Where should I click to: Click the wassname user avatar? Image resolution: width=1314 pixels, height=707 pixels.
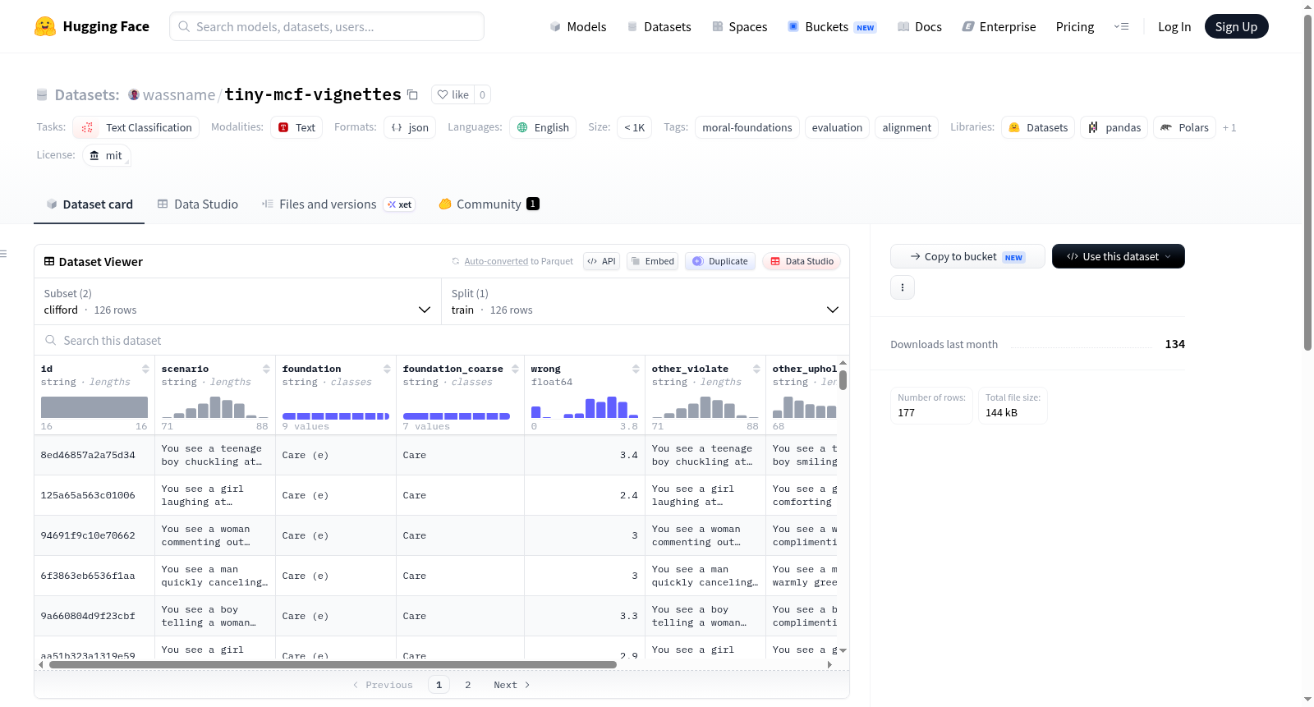(x=134, y=94)
